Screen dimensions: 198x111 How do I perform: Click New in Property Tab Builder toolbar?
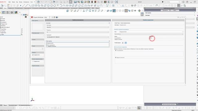[x=52, y=17]
